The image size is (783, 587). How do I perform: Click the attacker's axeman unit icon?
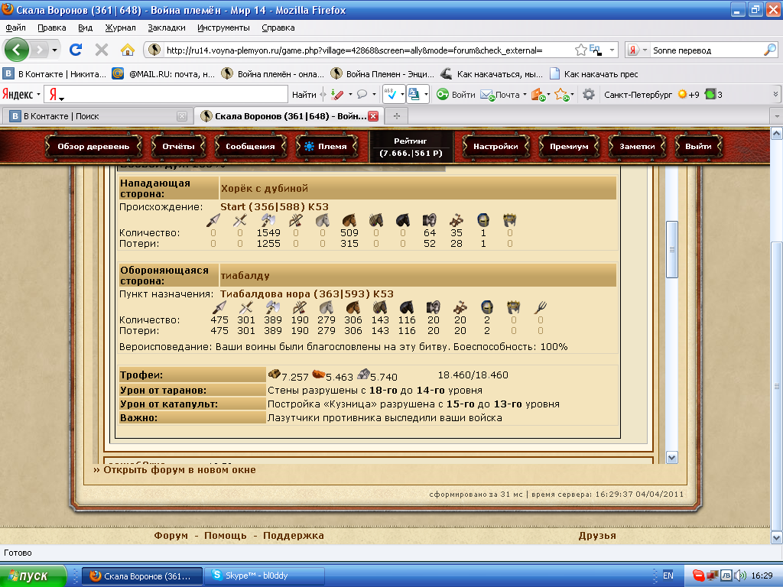(268, 220)
